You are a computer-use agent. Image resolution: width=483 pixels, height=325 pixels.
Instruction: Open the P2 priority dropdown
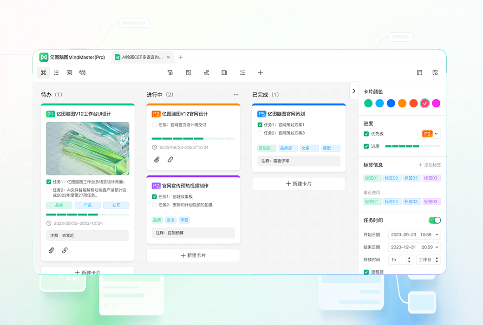[431, 134]
